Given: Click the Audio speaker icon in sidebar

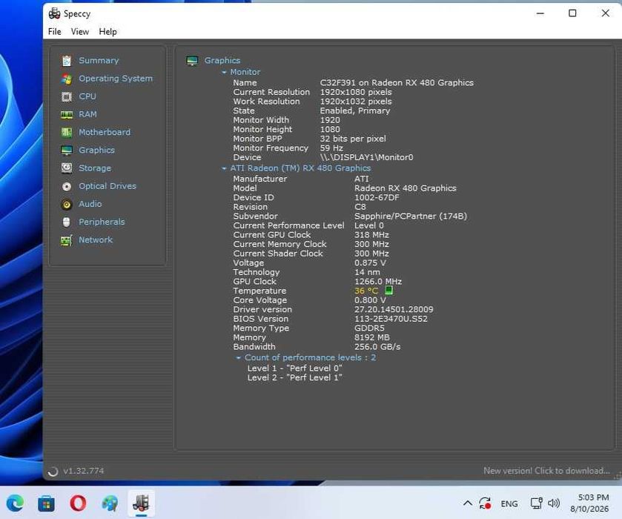Looking at the screenshot, I should [x=67, y=205].
